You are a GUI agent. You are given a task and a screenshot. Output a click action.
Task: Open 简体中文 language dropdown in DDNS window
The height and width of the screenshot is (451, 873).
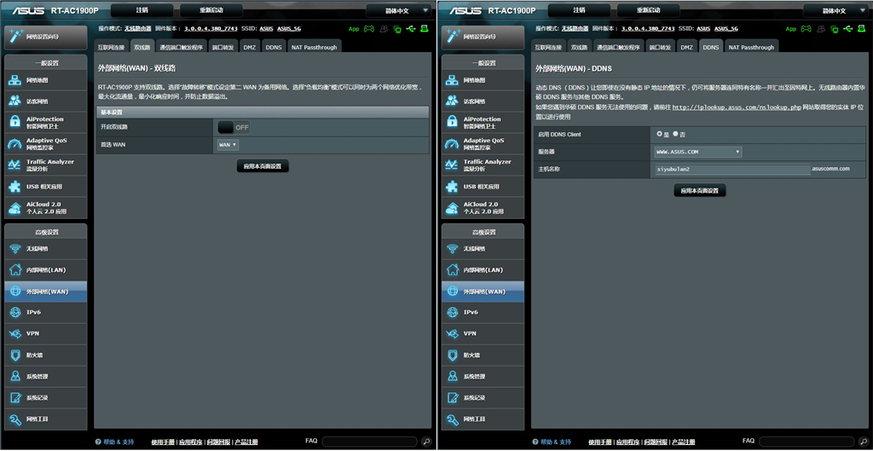pos(835,10)
